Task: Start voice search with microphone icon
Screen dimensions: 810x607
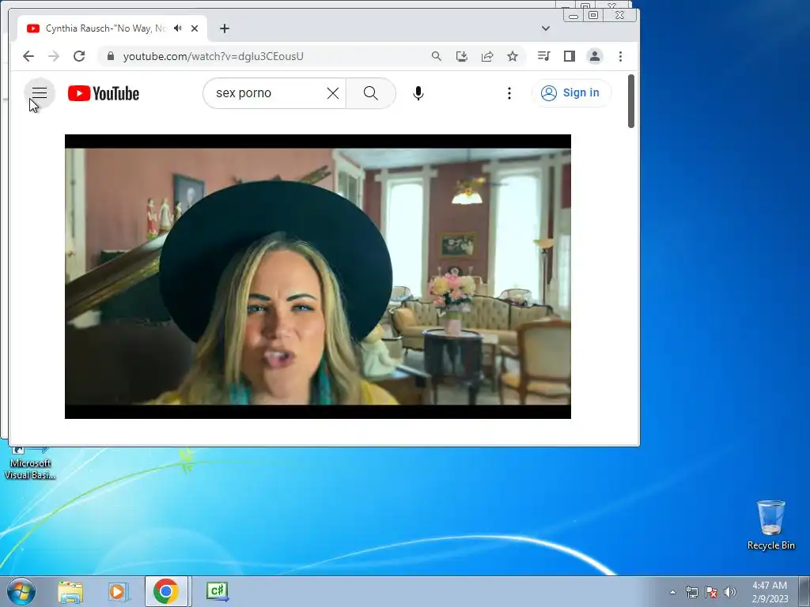Action: pyautogui.click(x=418, y=93)
